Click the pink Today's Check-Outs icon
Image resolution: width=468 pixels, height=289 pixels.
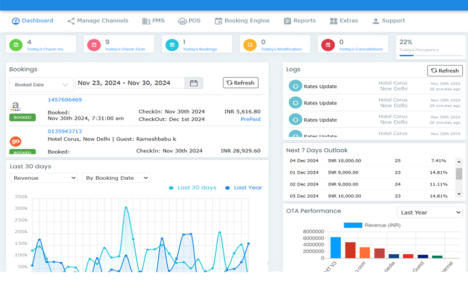click(94, 45)
